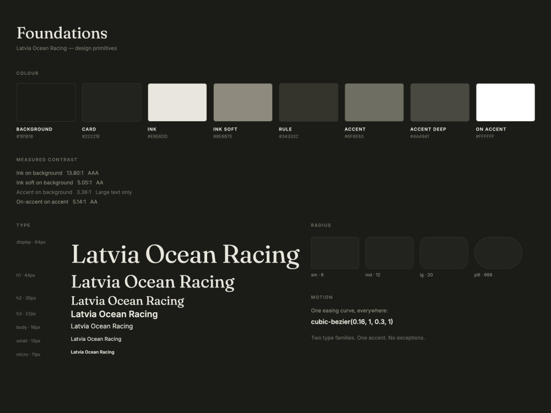Pick the Ink colour swatch
The height and width of the screenshot is (413, 551).
(177, 102)
